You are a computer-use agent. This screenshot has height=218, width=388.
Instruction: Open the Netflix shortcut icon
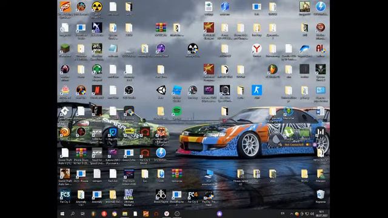[97, 90]
